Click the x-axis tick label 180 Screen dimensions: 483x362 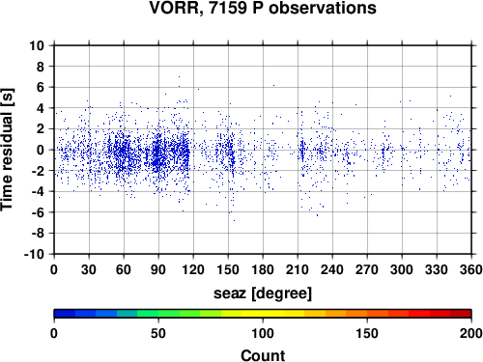(x=263, y=269)
